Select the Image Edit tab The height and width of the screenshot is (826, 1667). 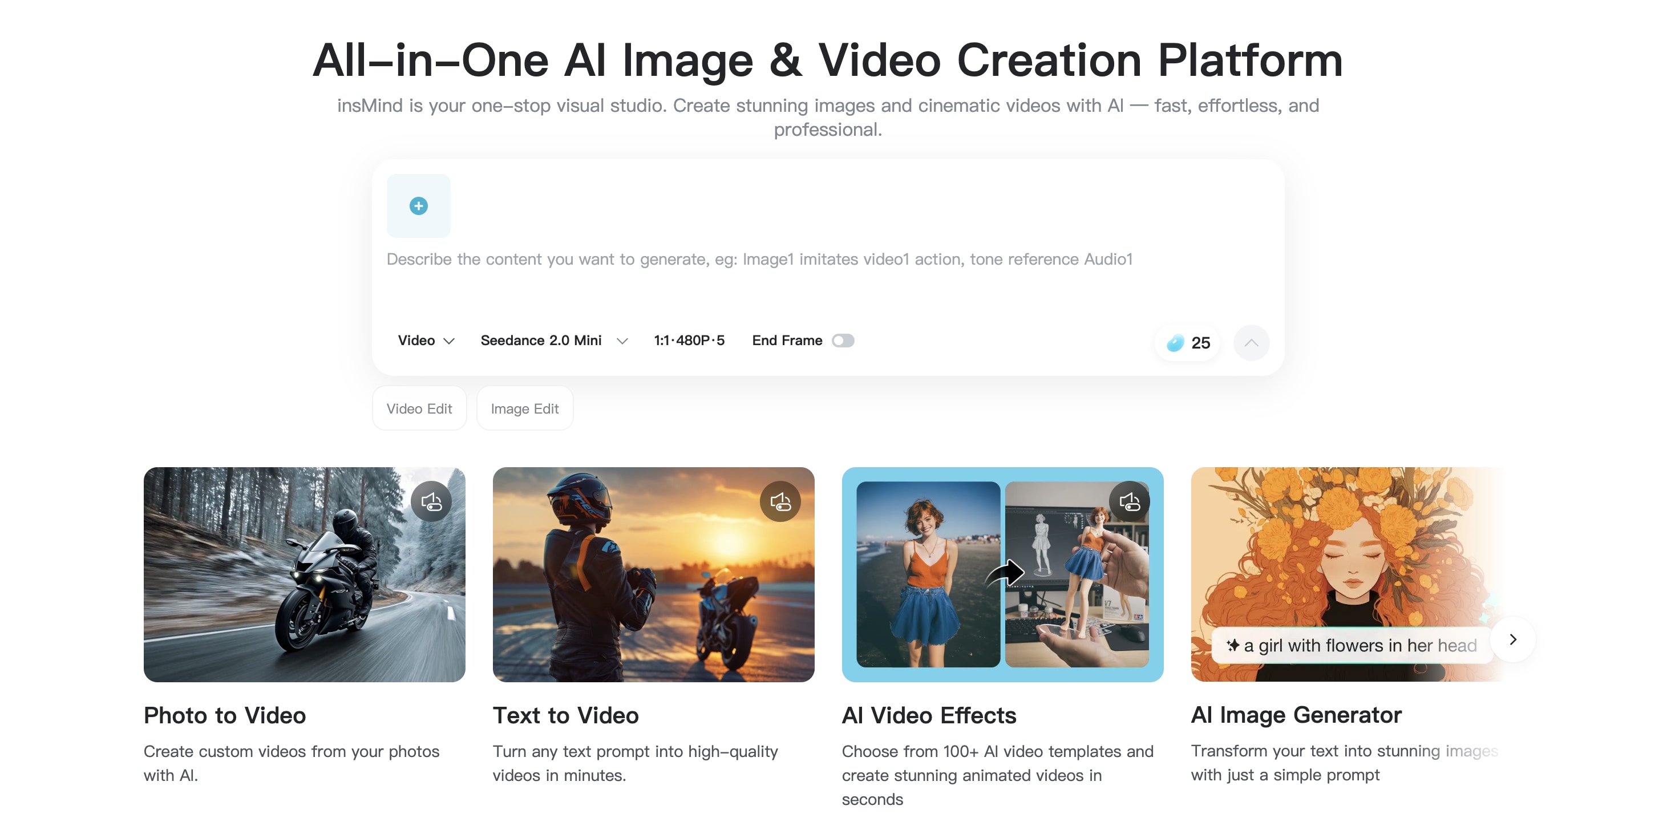click(x=525, y=408)
